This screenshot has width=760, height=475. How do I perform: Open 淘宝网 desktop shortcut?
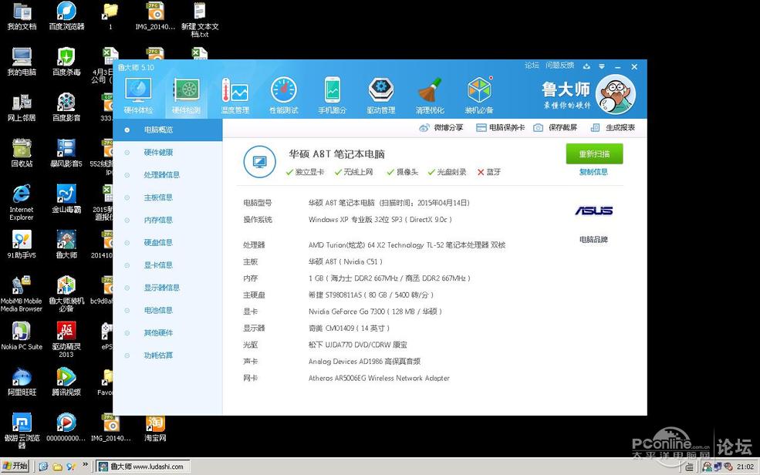[155, 427]
